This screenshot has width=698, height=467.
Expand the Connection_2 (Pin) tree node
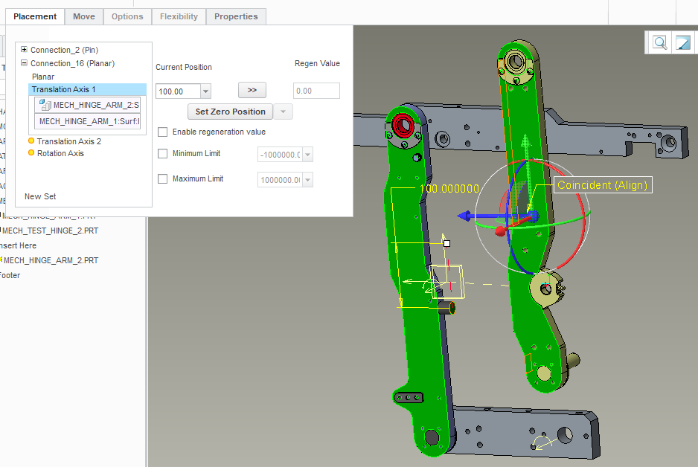[x=25, y=50]
